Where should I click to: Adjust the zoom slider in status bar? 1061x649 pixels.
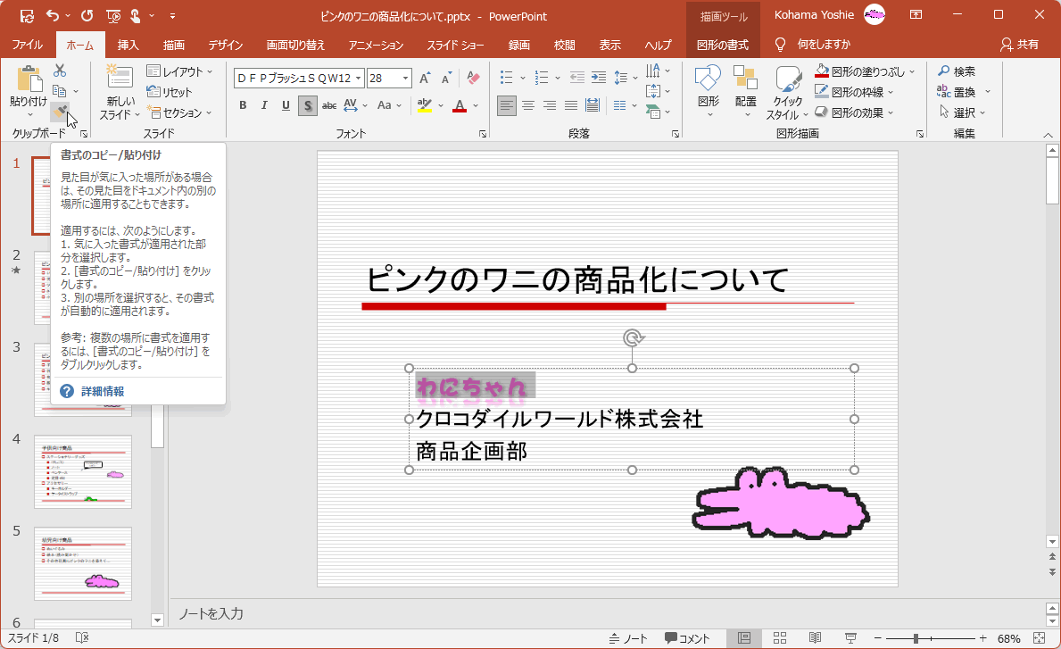916,638
